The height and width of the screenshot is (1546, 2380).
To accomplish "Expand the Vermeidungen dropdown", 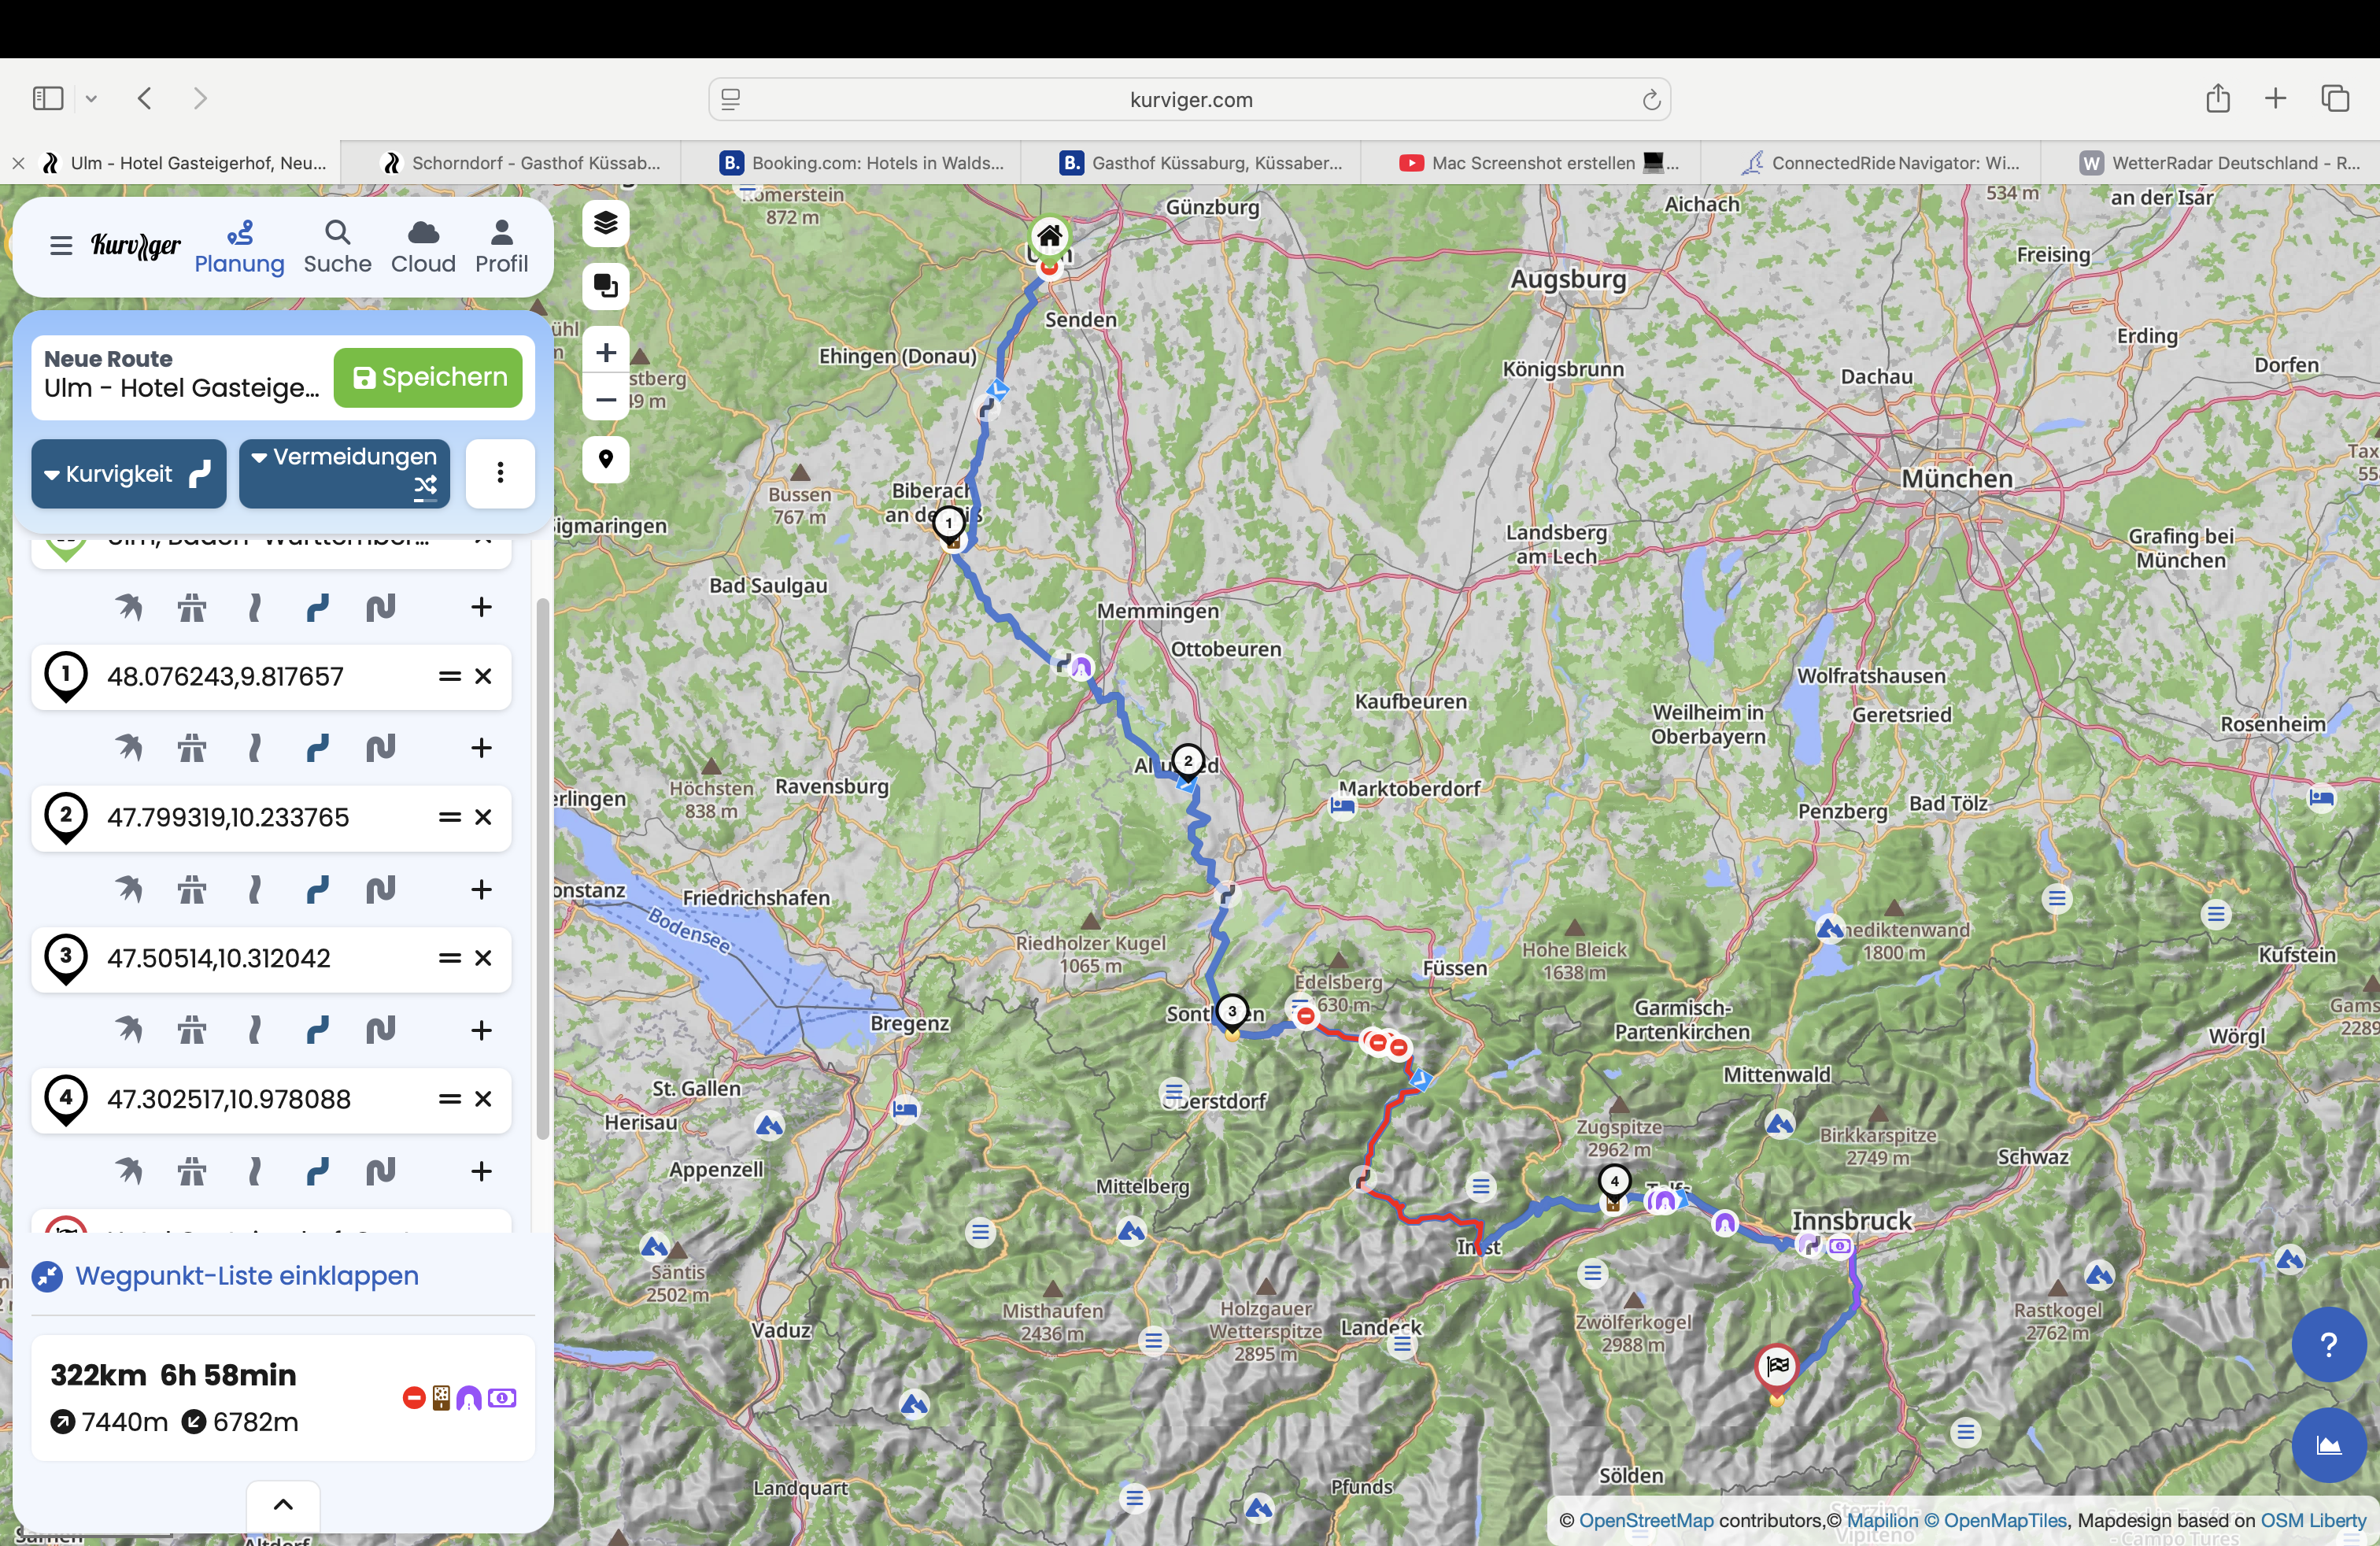I will point(344,474).
